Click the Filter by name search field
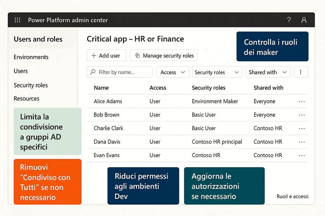325x216 pixels. (x=119, y=72)
